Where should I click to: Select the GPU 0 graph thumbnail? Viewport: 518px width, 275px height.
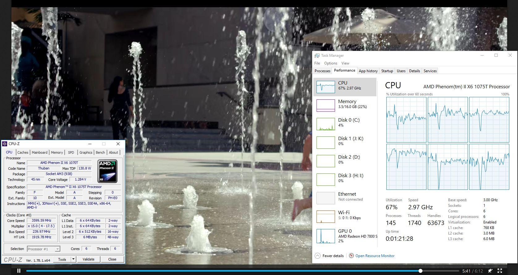point(325,236)
